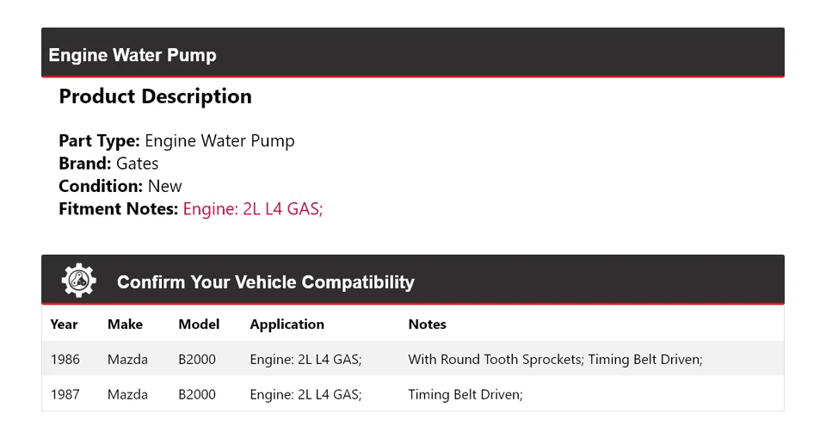Click the Condition New text

point(164,186)
